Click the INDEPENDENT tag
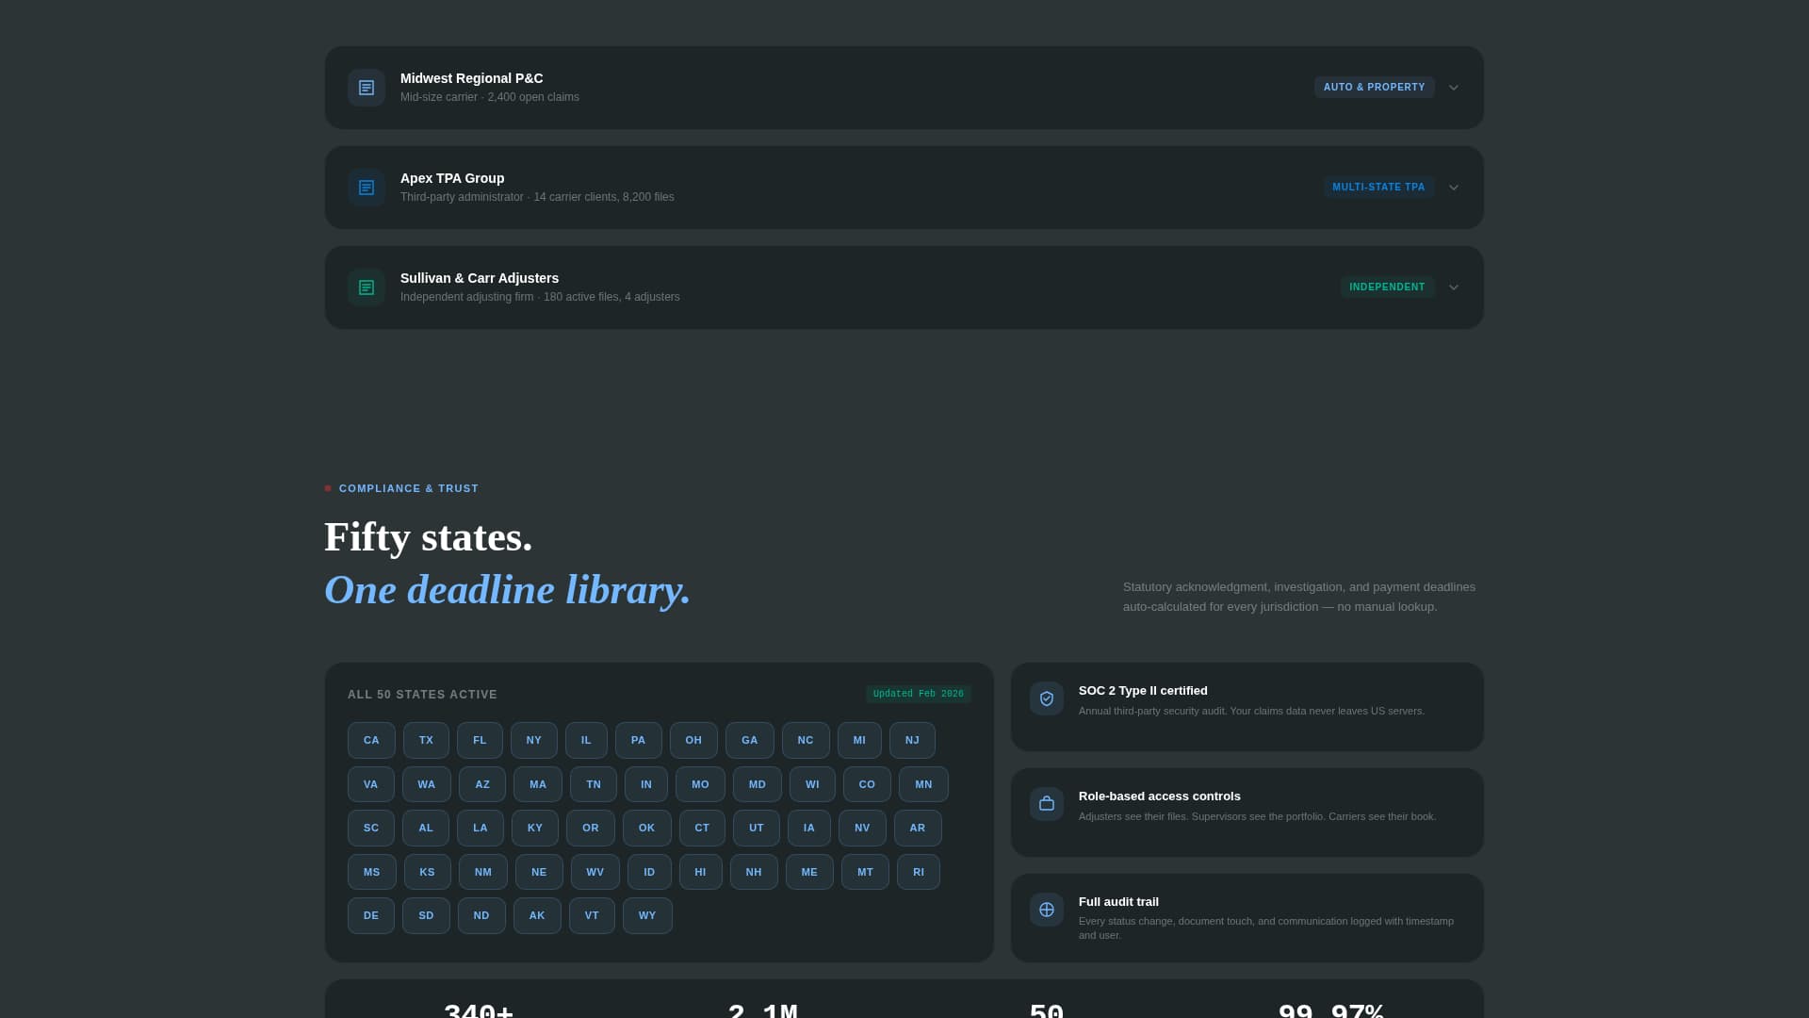This screenshot has height=1018, width=1809. tap(1387, 287)
